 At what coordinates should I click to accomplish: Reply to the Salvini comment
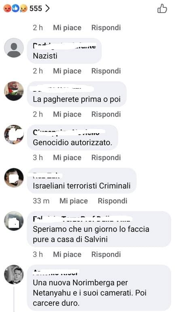click(x=106, y=254)
